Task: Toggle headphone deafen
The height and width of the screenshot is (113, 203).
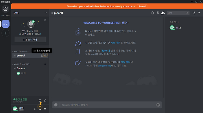Action: point(40,109)
